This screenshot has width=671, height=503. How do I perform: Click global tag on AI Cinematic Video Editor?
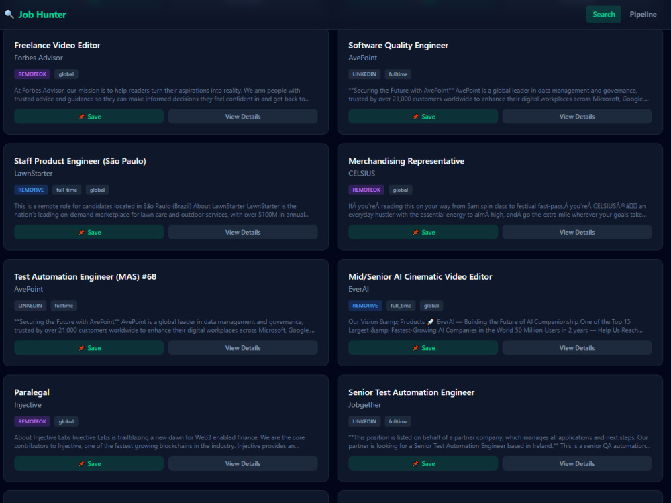point(431,306)
